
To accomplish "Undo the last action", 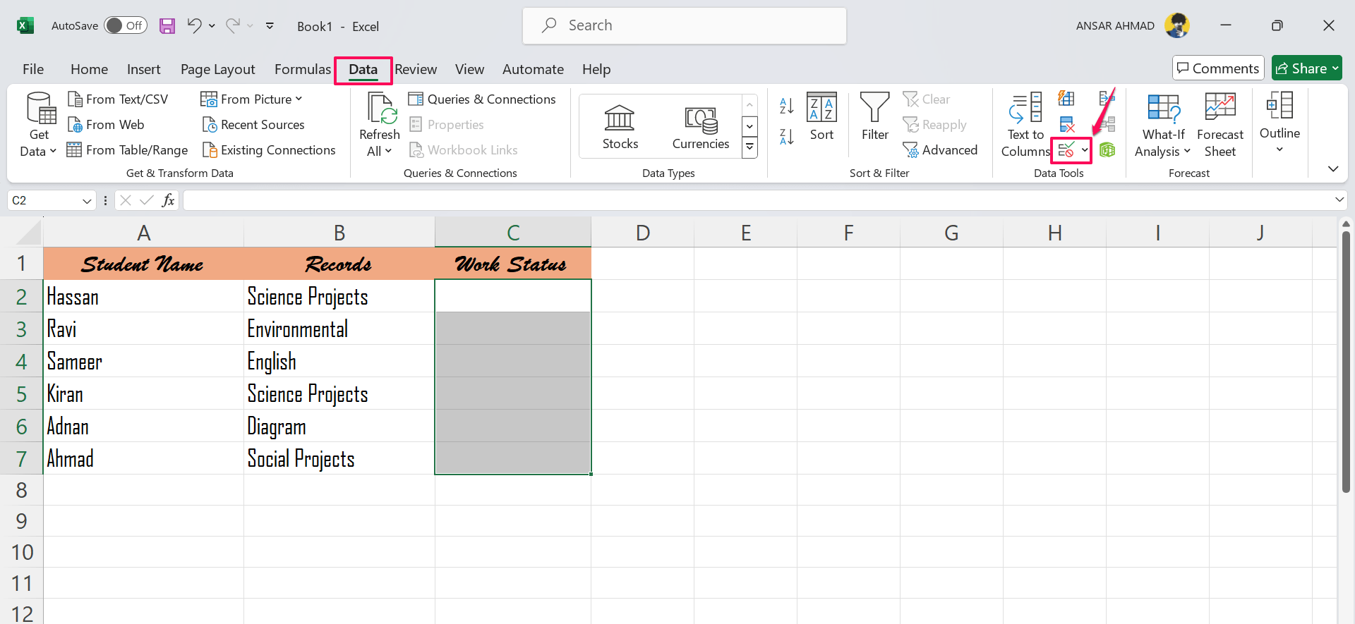I will 194,26.
